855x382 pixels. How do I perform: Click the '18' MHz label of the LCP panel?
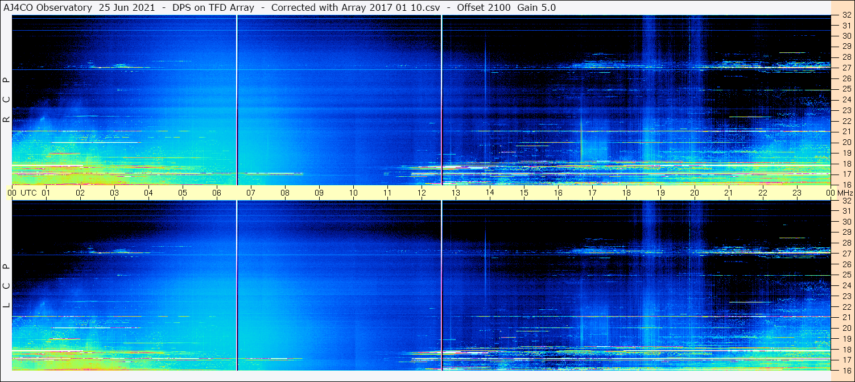tap(846, 350)
